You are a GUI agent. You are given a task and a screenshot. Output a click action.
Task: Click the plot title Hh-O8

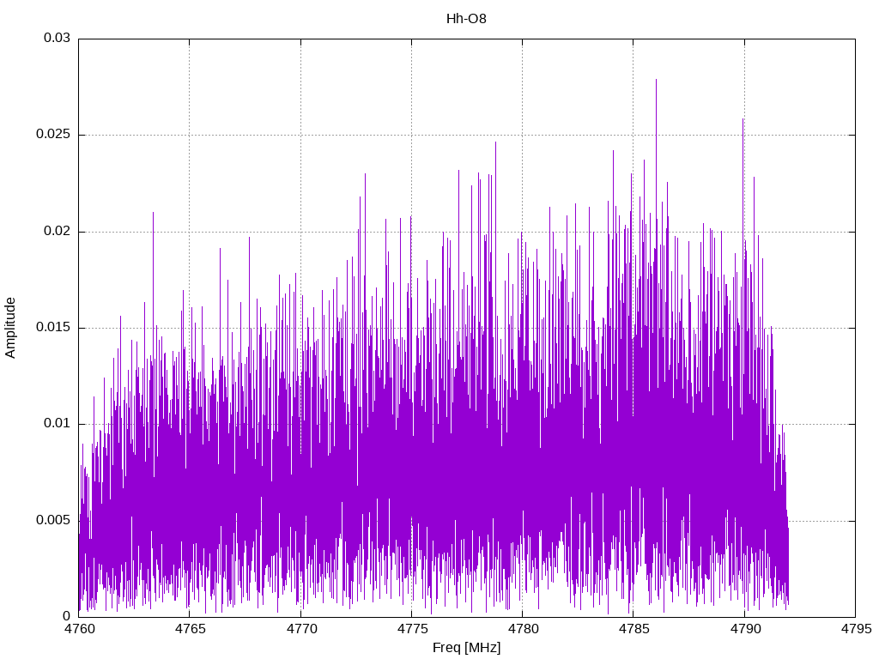pyautogui.click(x=466, y=19)
